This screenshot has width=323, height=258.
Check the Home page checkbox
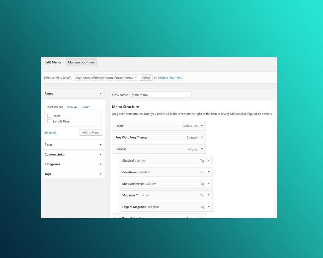[x=49, y=116]
